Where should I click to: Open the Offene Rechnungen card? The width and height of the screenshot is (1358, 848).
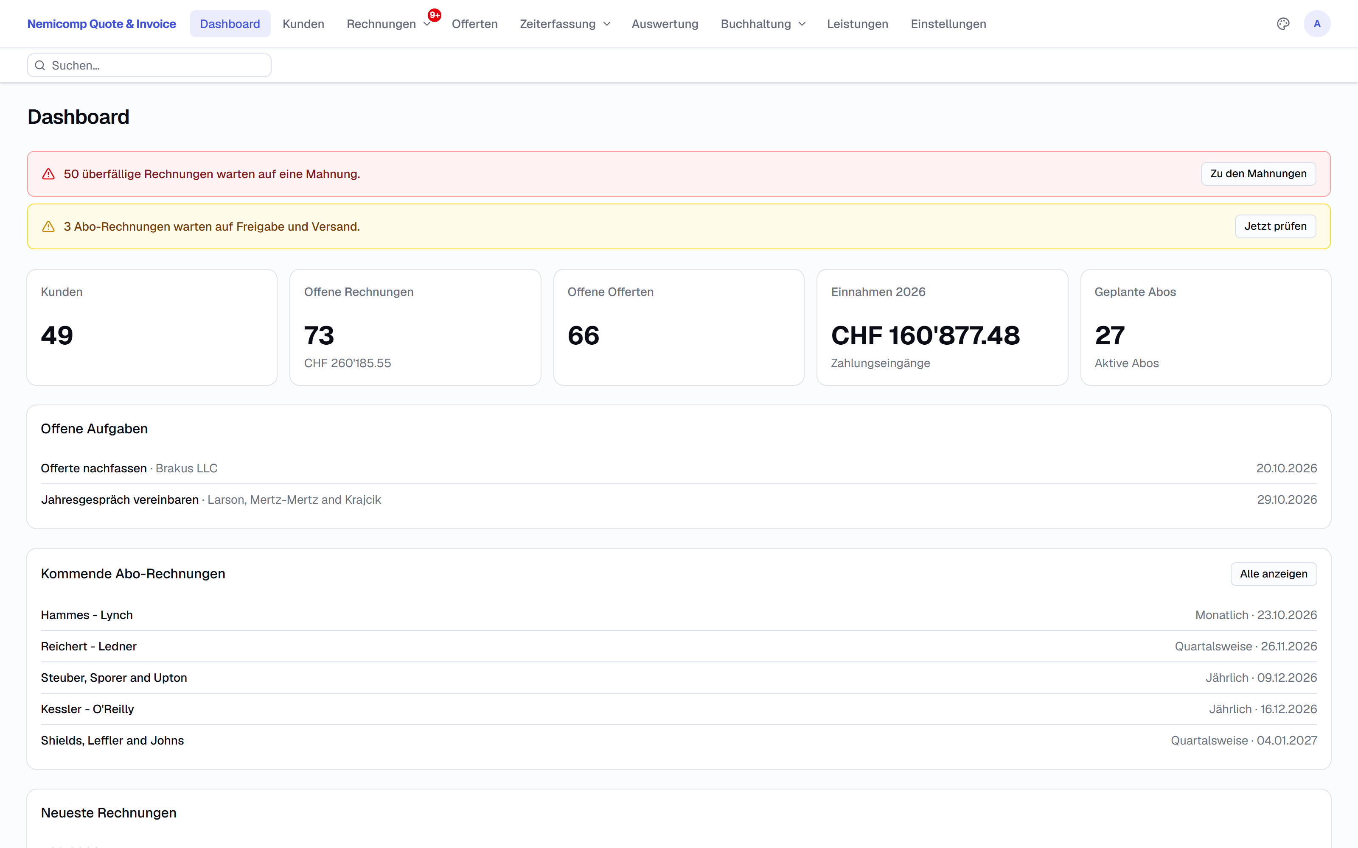point(415,327)
